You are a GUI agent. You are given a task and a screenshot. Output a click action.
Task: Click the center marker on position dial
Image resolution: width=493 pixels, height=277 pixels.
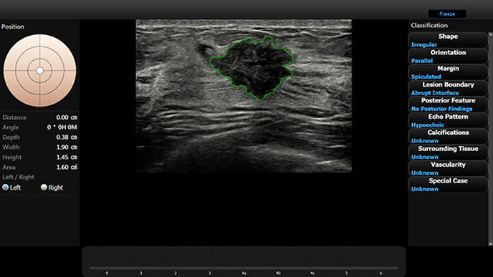(39, 70)
